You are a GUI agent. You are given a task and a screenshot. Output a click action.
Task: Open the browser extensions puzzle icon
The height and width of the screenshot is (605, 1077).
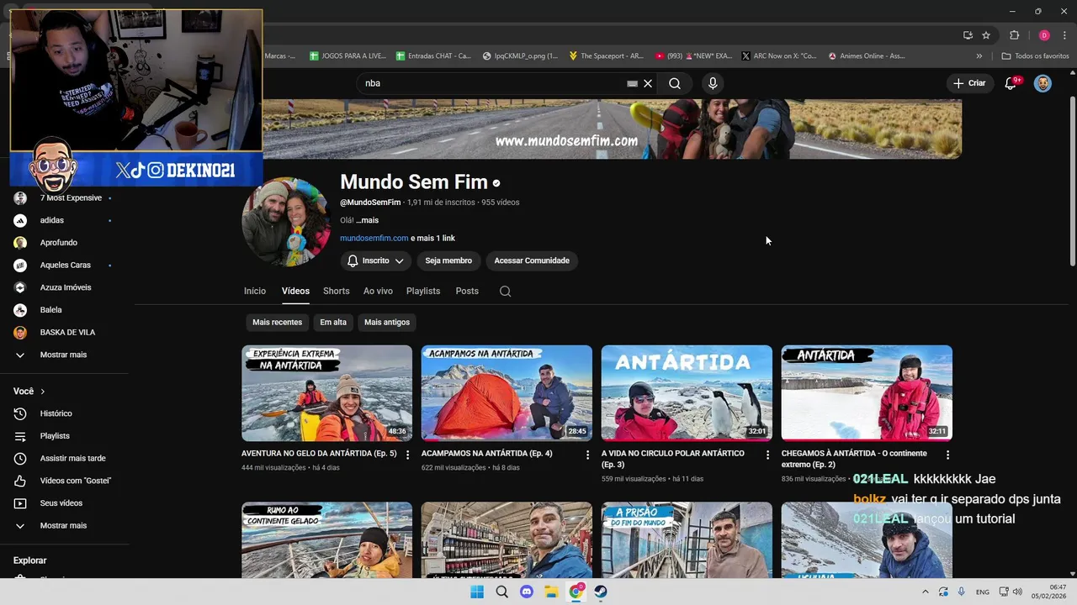coord(1014,35)
